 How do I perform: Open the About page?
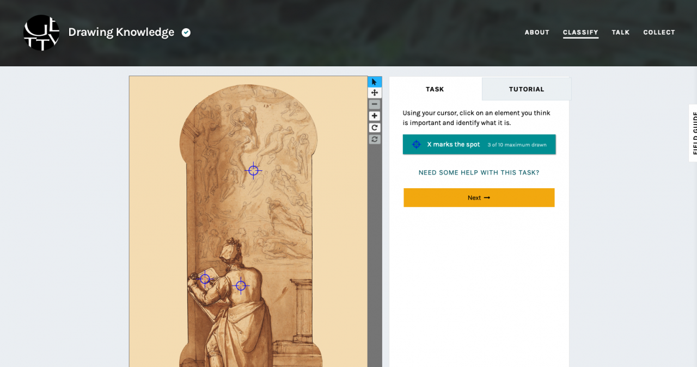pos(537,33)
